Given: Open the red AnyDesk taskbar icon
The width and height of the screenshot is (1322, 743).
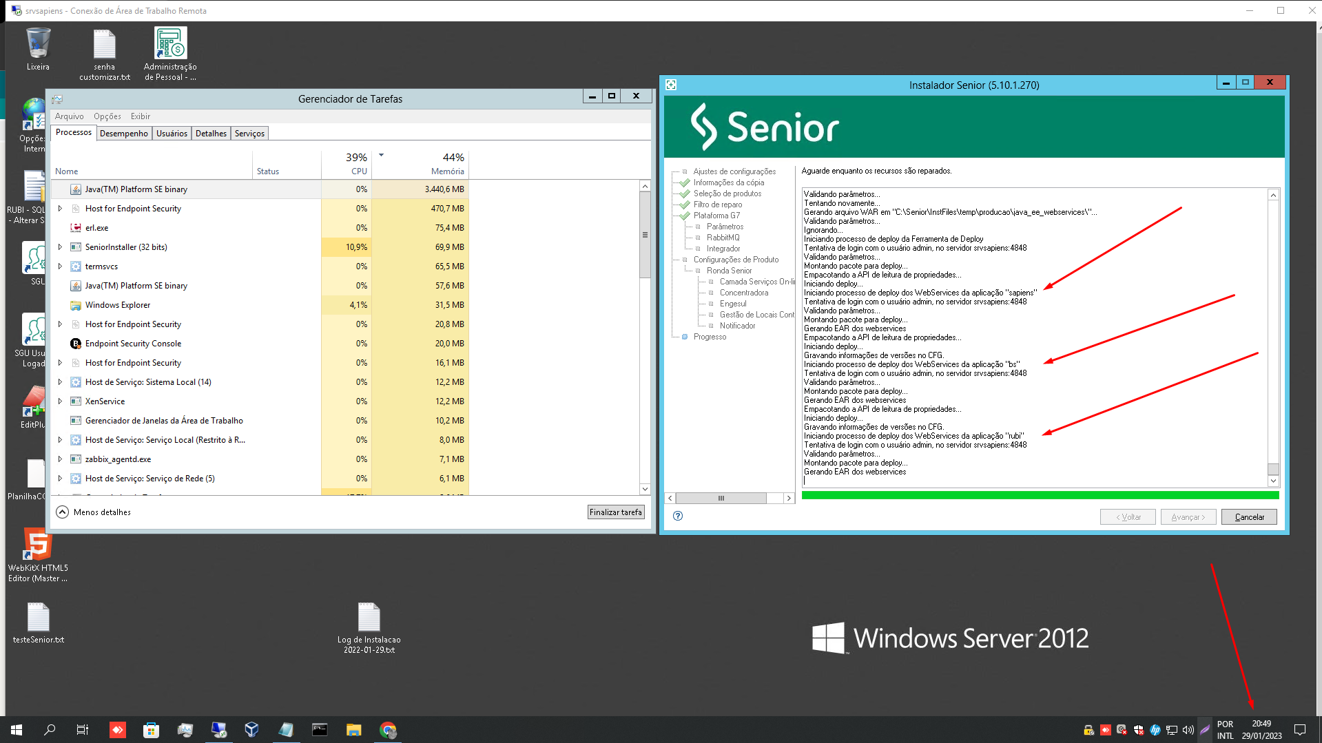Looking at the screenshot, I should [118, 730].
